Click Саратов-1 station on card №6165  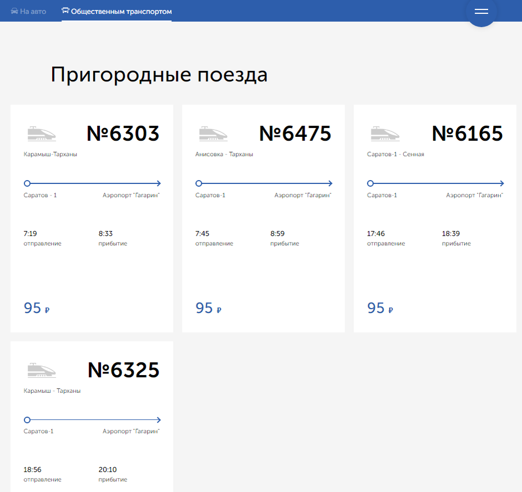pos(382,195)
